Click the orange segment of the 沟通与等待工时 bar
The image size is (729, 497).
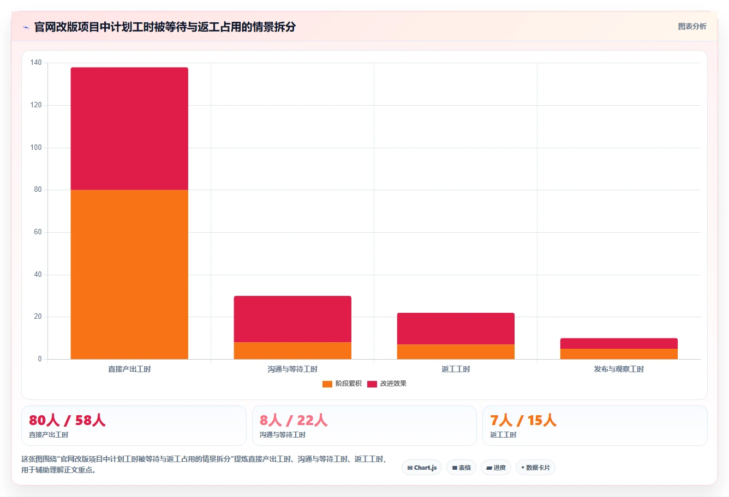click(292, 350)
